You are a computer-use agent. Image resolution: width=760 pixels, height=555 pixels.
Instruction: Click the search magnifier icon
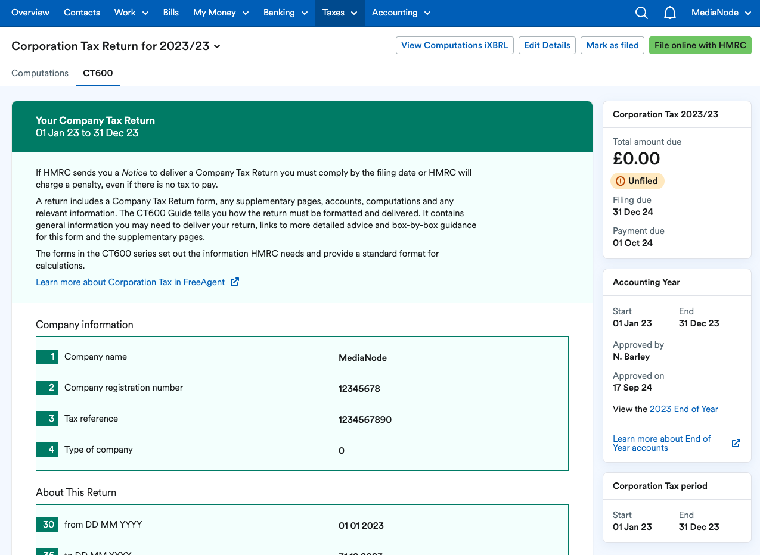click(x=641, y=13)
